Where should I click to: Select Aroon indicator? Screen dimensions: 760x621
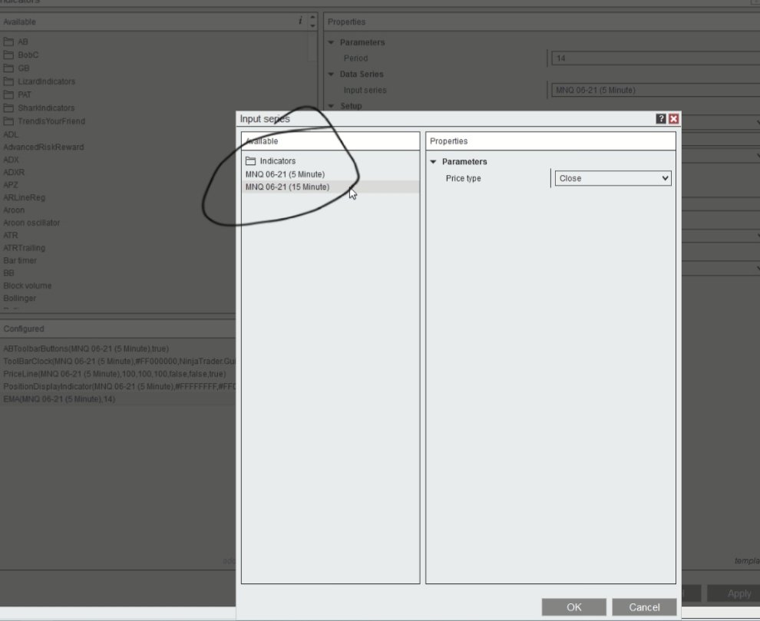coord(14,210)
